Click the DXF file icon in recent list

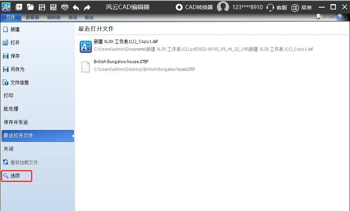[x=86, y=46]
